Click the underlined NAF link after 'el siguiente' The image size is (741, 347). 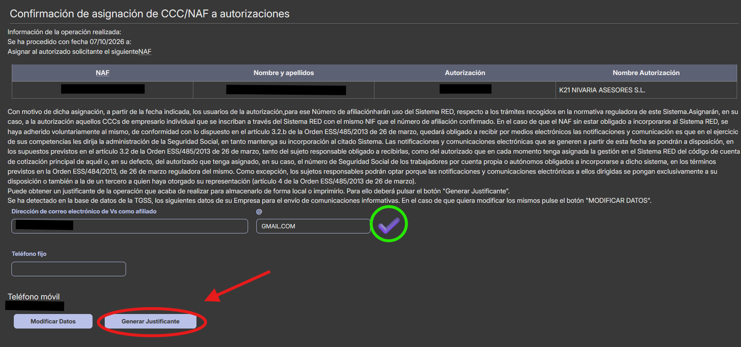145,51
